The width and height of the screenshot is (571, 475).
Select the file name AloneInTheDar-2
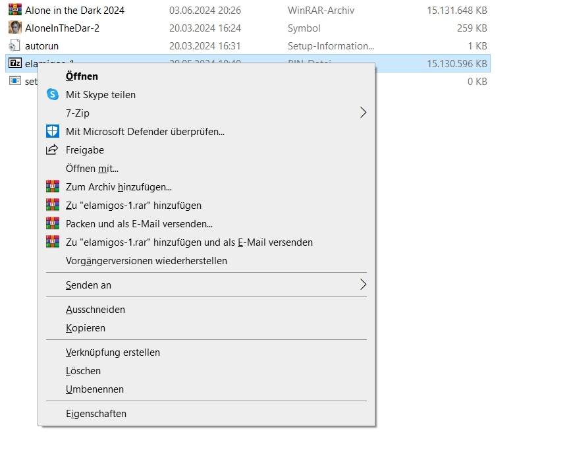[x=63, y=28]
